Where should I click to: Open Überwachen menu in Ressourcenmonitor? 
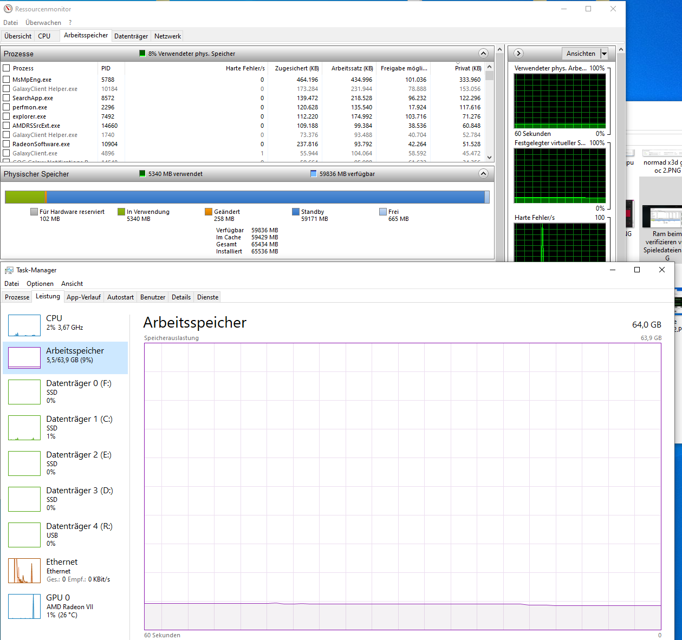pos(43,23)
